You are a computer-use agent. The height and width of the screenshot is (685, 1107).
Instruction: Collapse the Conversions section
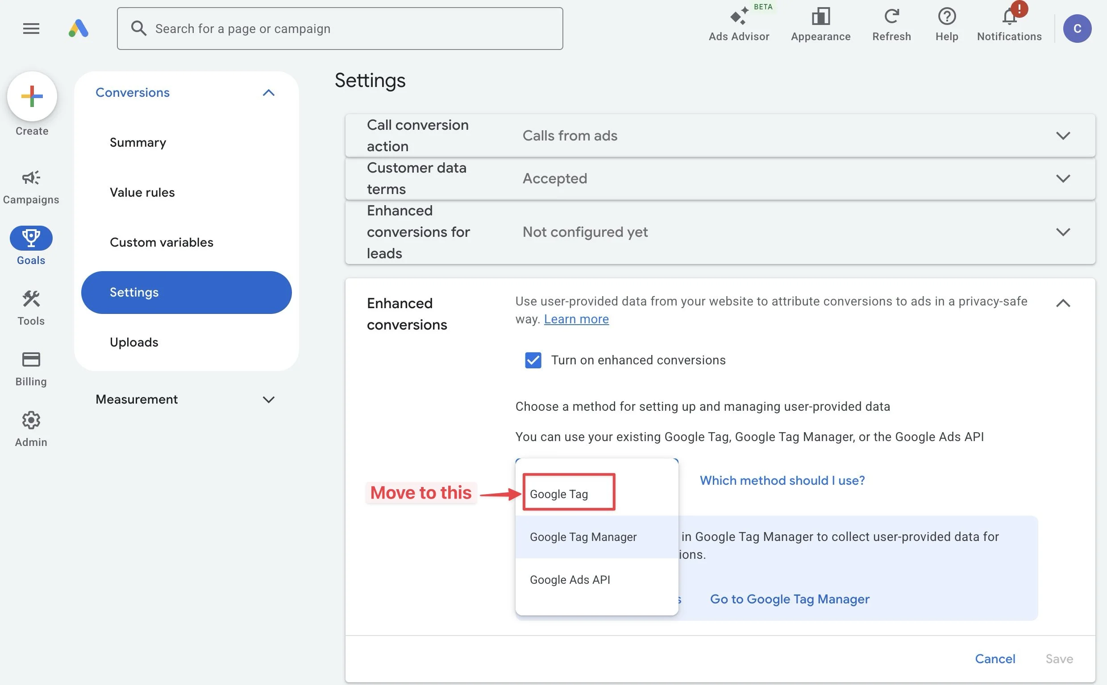pos(268,92)
